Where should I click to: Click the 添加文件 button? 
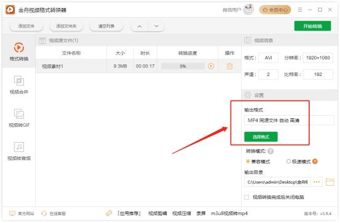pyautogui.click(x=26, y=26)
